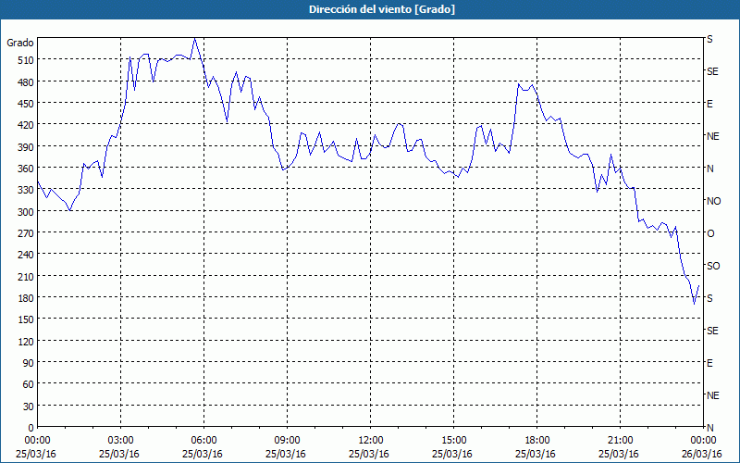
Task: Click the 25/03/16 date under 18:00
Action: point(536,454)
